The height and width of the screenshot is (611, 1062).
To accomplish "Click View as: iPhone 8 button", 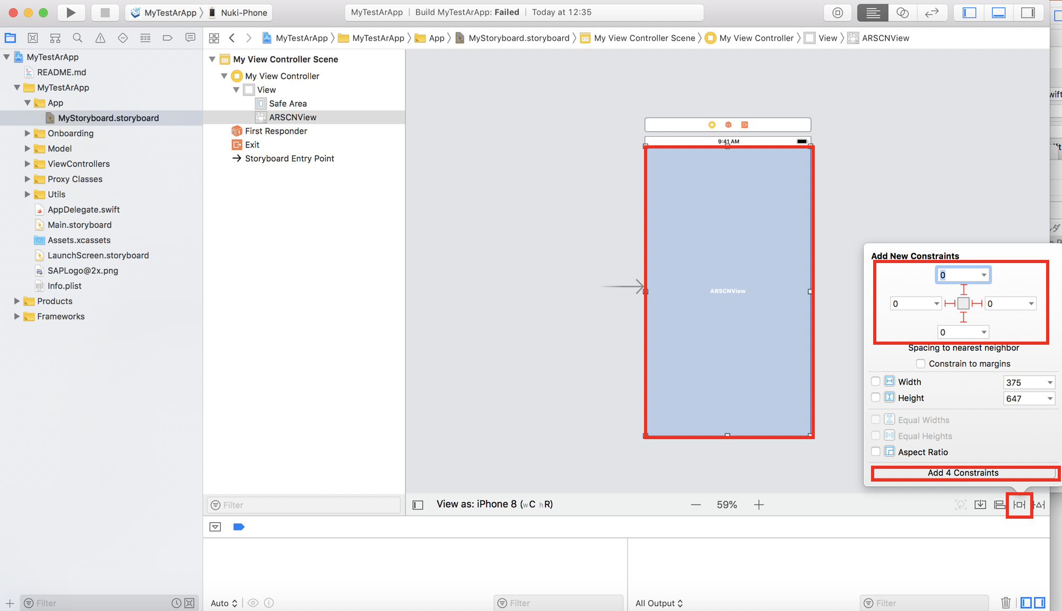I will 494,504.
